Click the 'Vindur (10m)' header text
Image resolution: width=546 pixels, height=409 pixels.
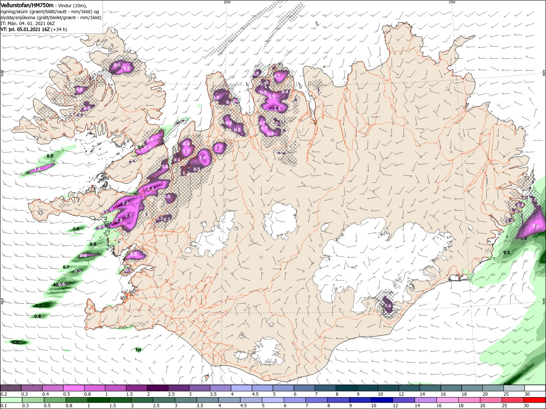click(73, 5)
